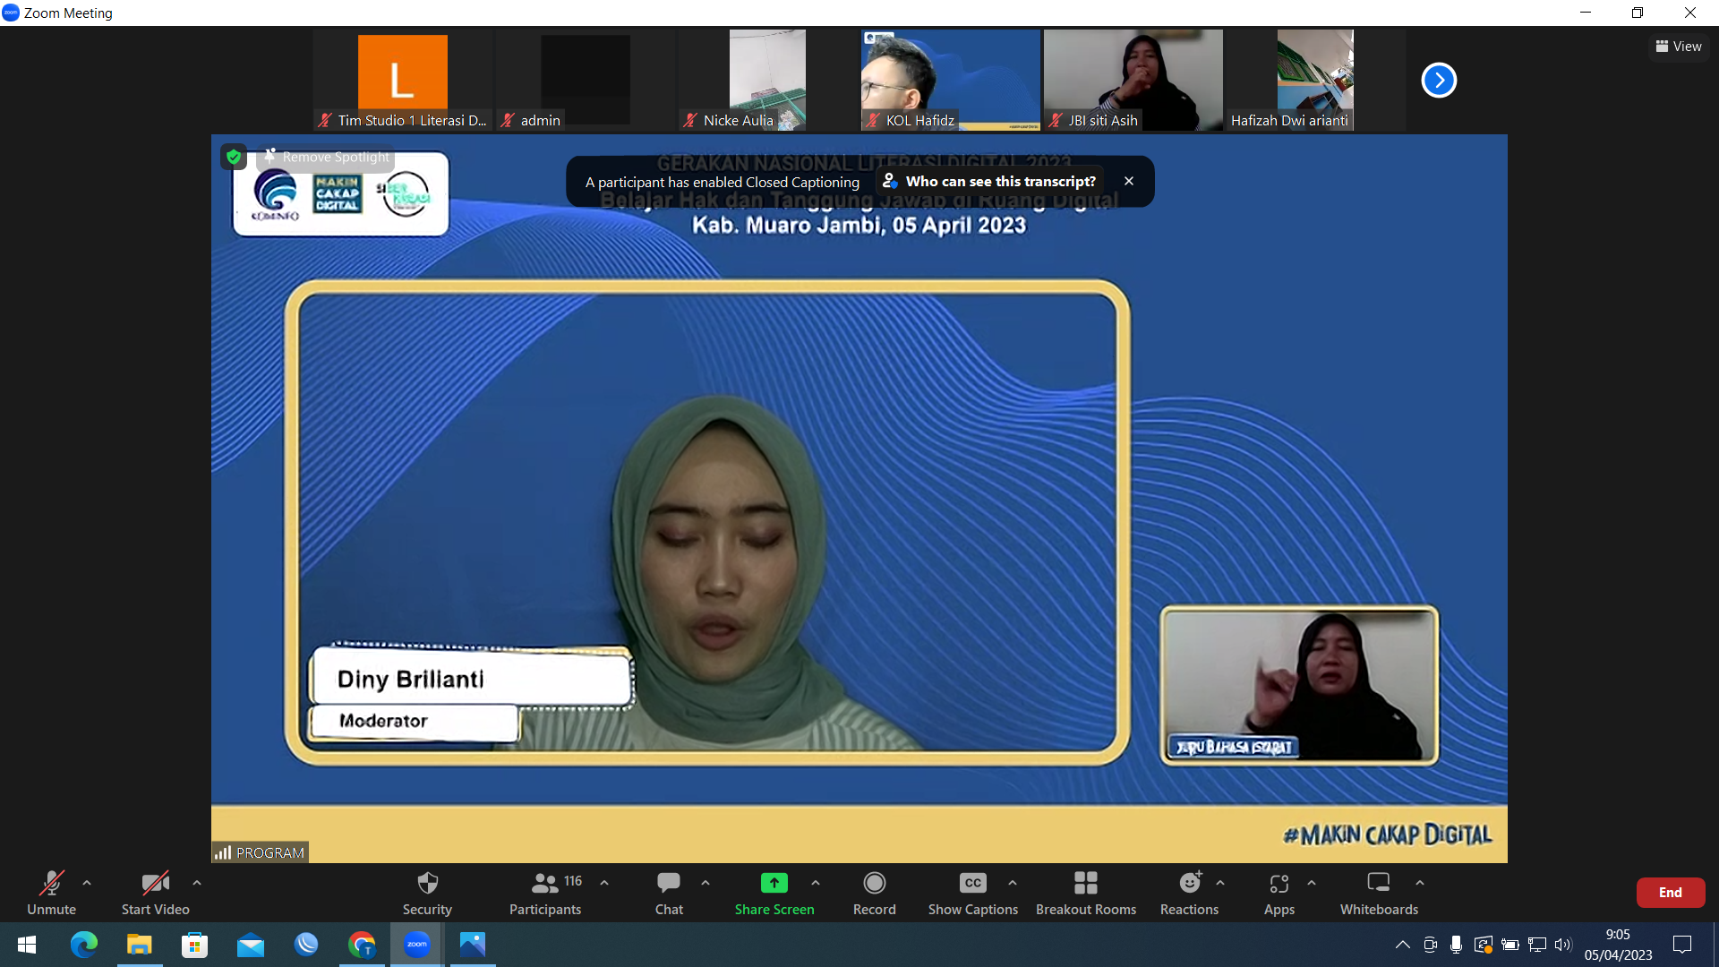1719x967 pixels.
Task: Show hidden system tray icons
Action: click(1403, 945)
